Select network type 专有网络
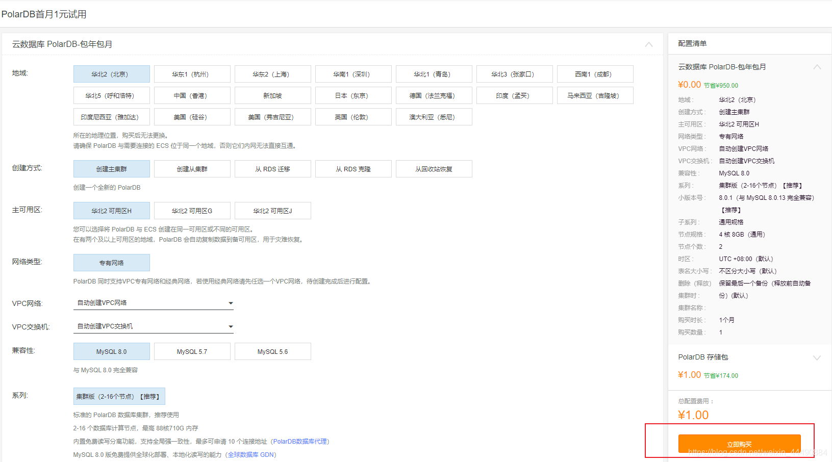 coord(111,263)
